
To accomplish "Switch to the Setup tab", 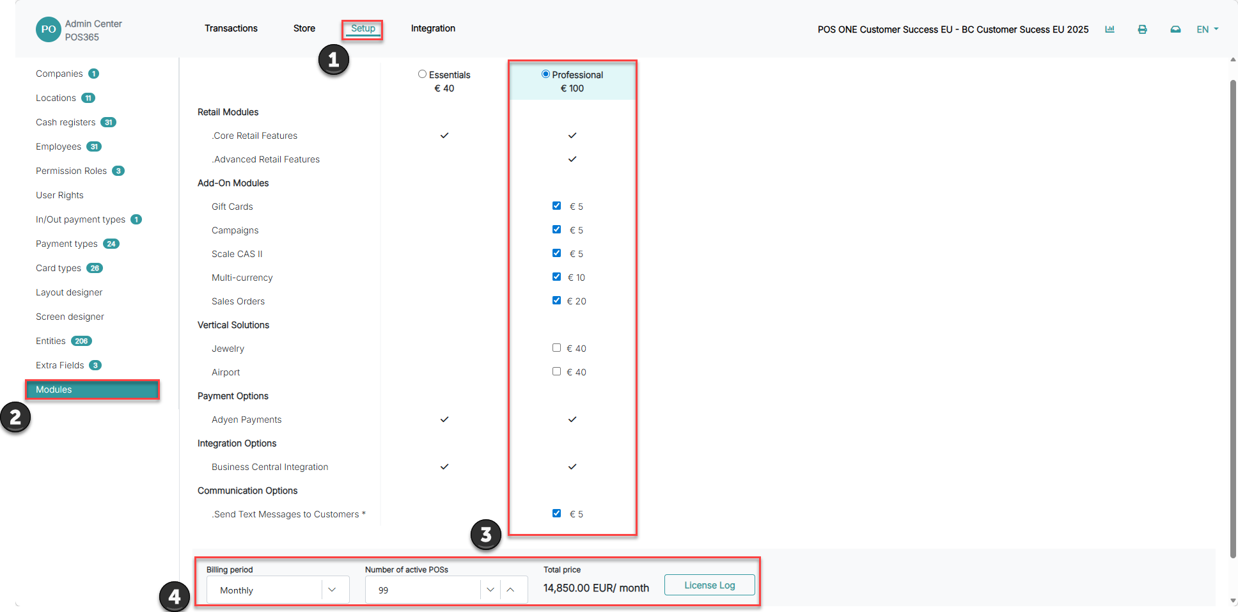I will click(x=363, y=28).
